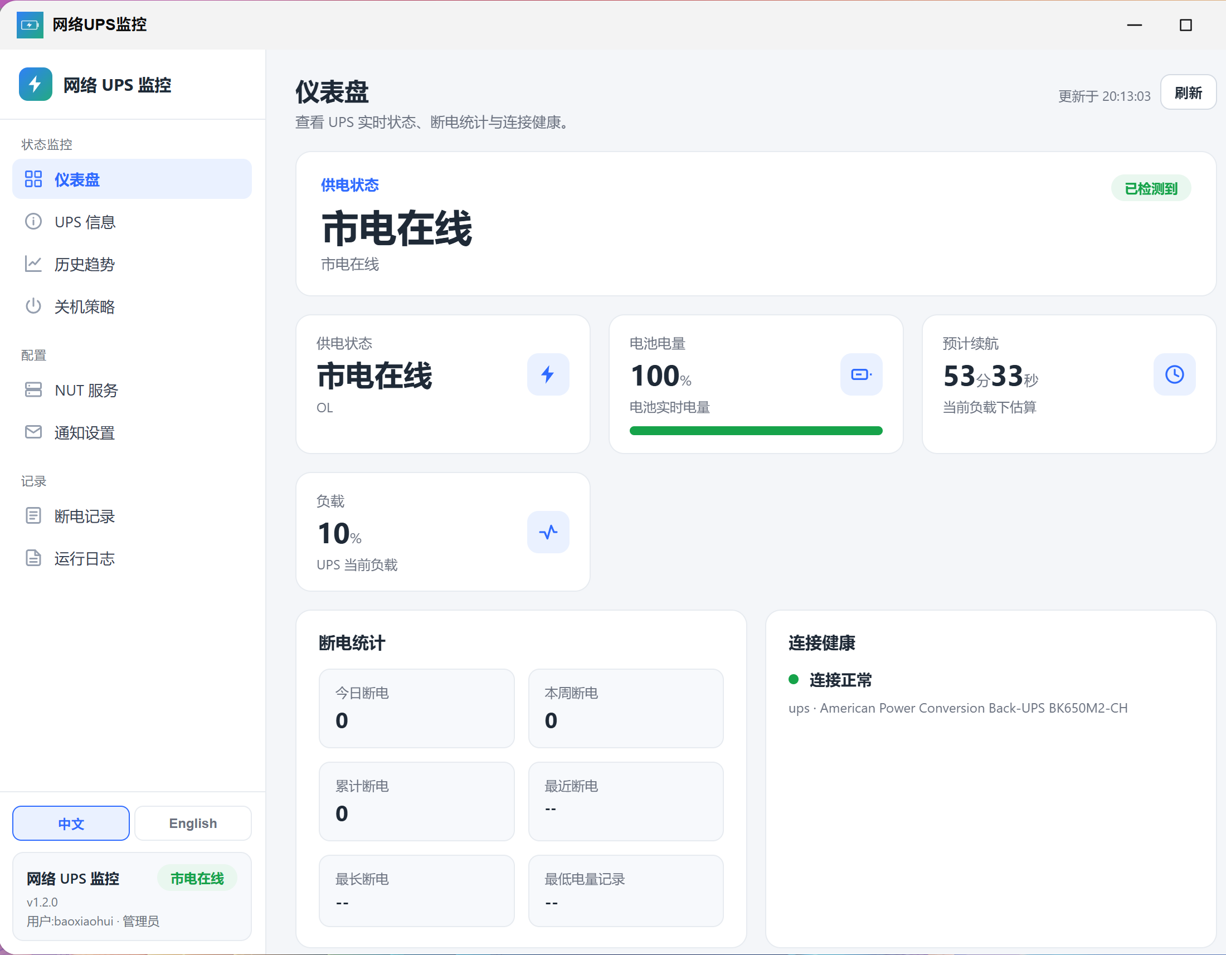Viewport: 1226px width, 955px height.
Task: Open 通知设置 page
Action: 132,432
